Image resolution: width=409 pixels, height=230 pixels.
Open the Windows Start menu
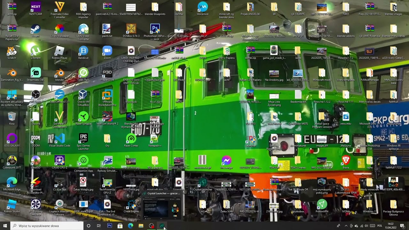[5, 226]
